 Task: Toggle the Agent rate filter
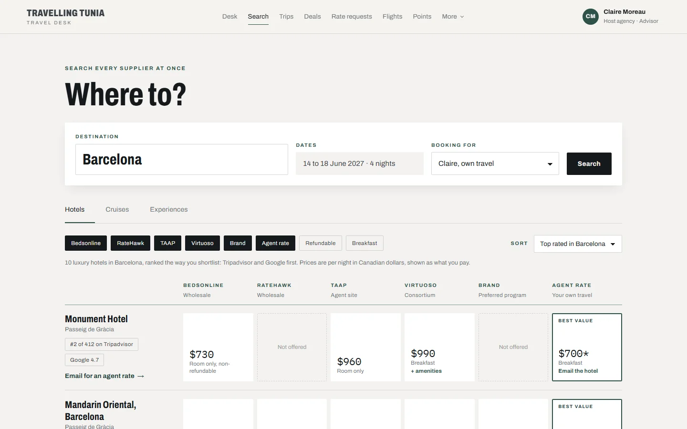click(275, 243)
